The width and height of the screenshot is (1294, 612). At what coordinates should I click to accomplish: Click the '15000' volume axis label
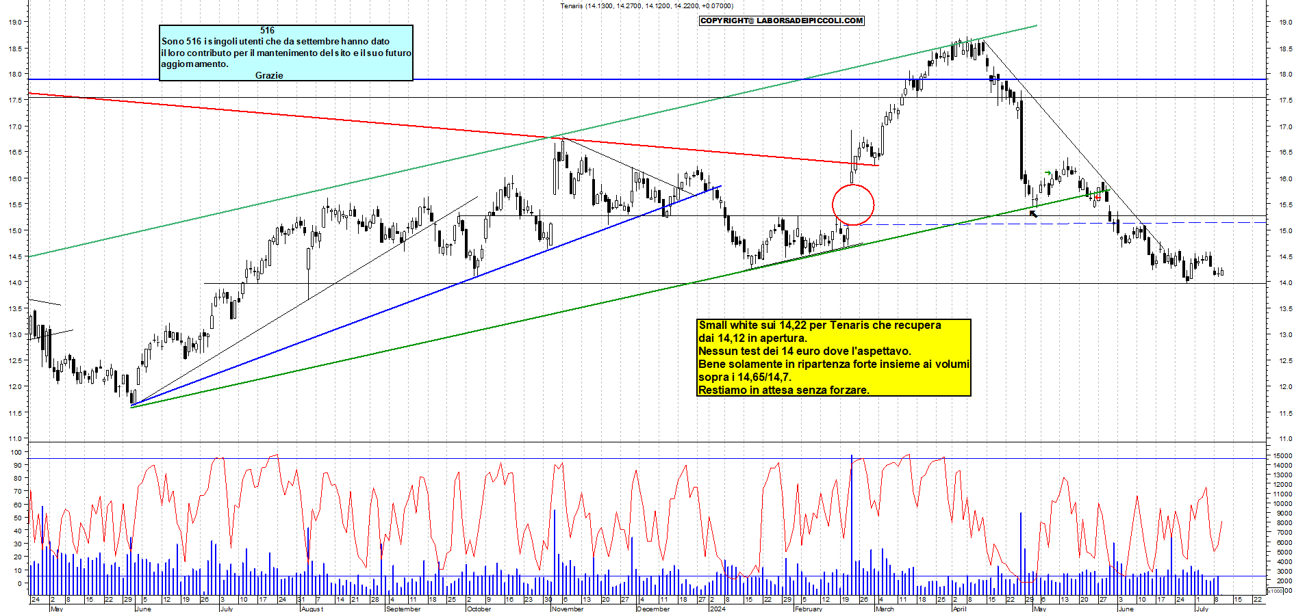click(1282, 455)
